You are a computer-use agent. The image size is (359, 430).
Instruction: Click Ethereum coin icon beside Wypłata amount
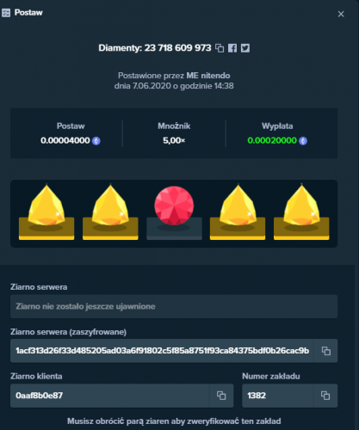click(x=303, y=141)
